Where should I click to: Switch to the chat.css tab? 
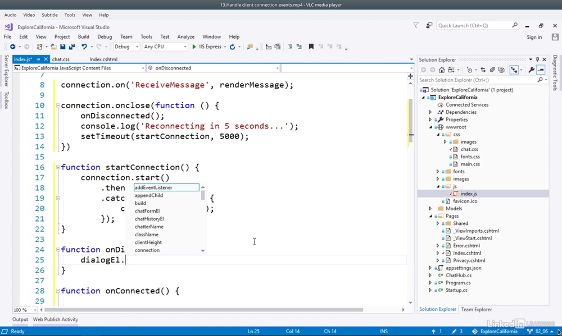point(61,59)
